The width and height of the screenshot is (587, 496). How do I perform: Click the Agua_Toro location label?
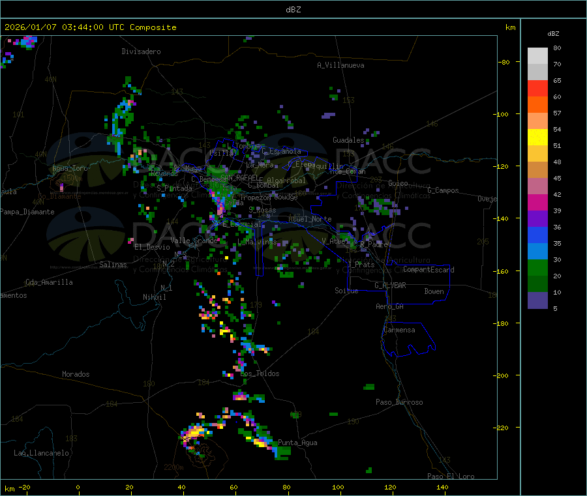coord(70,168)
